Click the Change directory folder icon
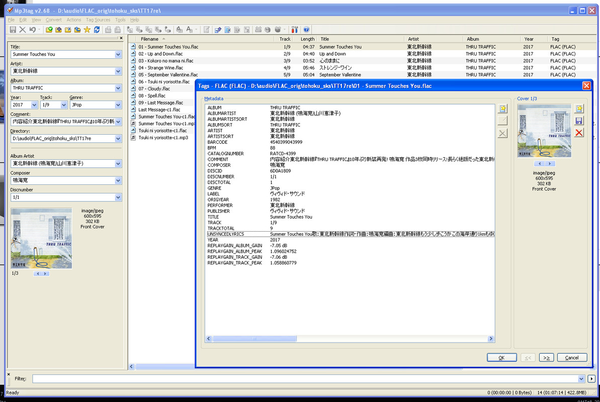The image size is (600, 402). pyautogui.click(x=49, y=30)
